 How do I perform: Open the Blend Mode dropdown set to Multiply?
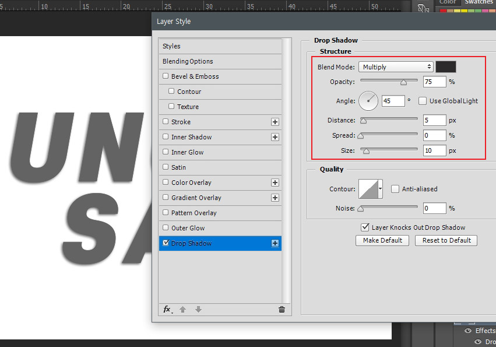pos(396,67)
